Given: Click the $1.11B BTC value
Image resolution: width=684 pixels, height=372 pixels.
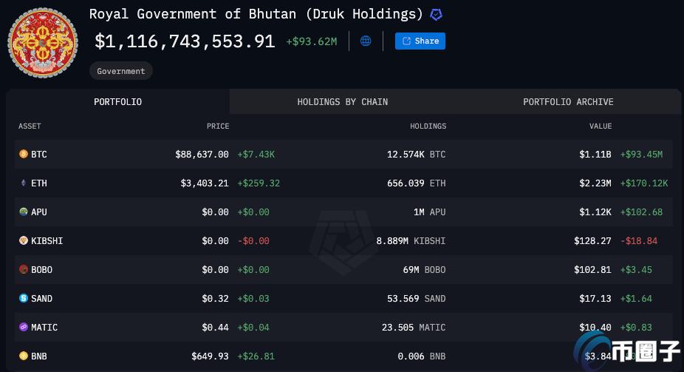Looking at the screenshot, I should 595,154.
